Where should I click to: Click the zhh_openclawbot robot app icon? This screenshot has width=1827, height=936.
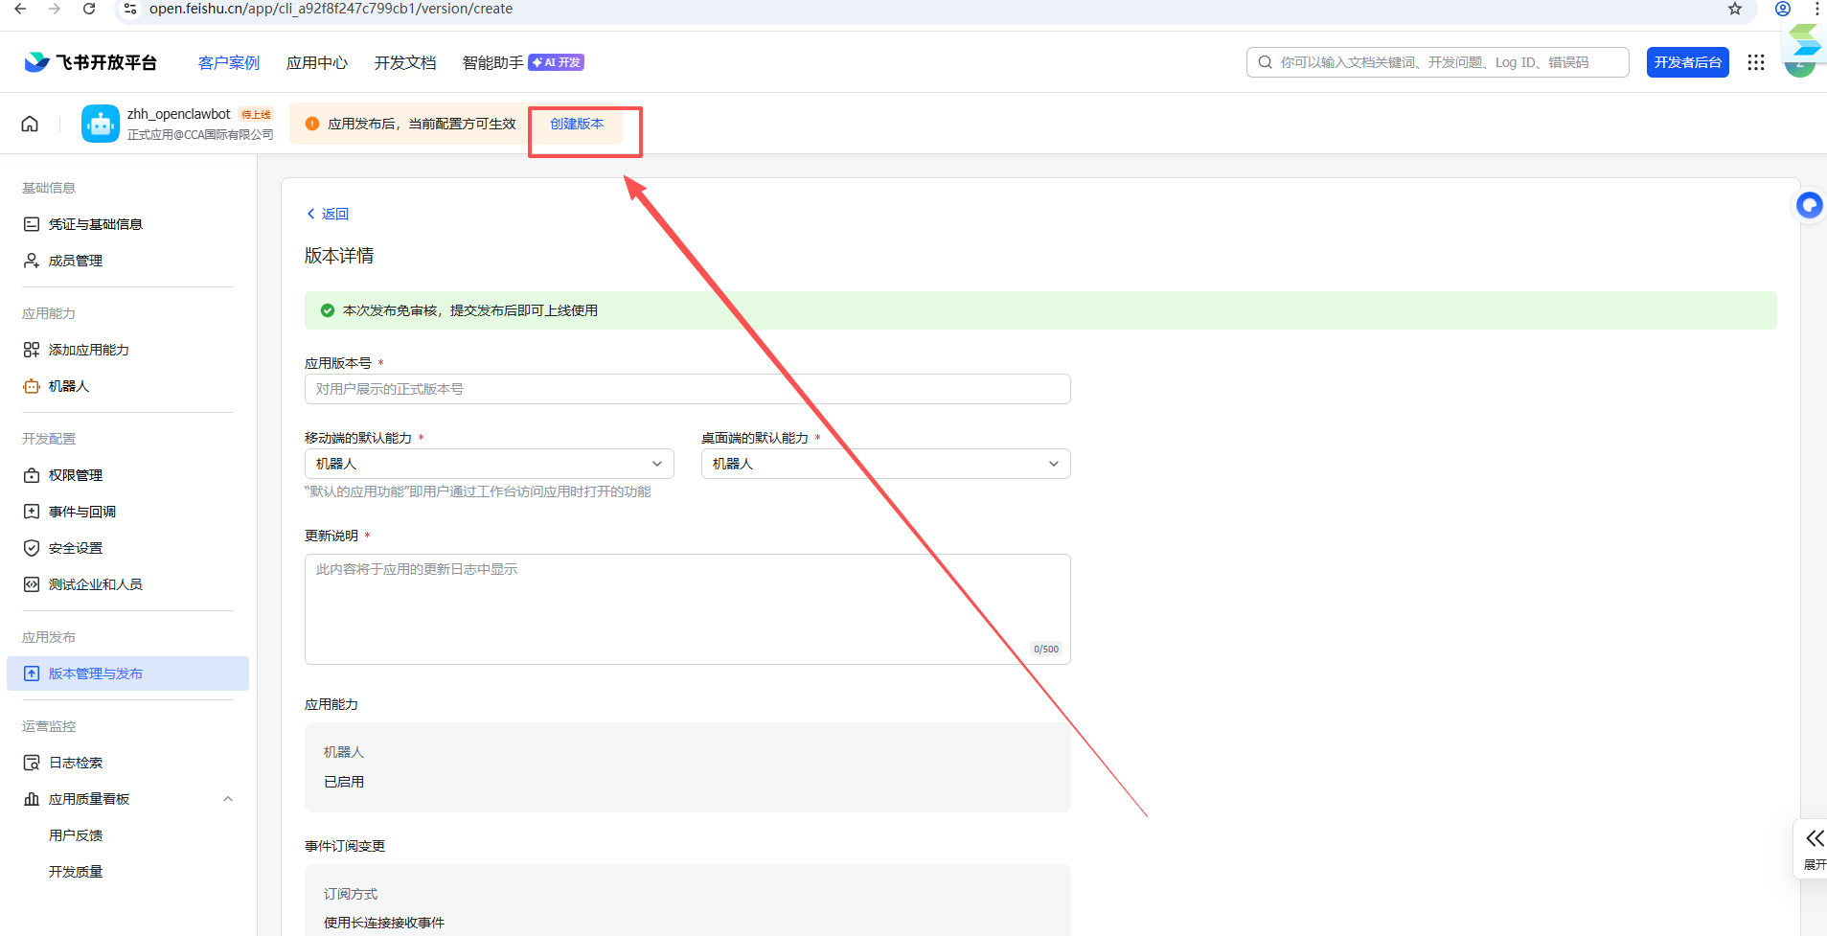pyautogui.click(x=101, y=124)
